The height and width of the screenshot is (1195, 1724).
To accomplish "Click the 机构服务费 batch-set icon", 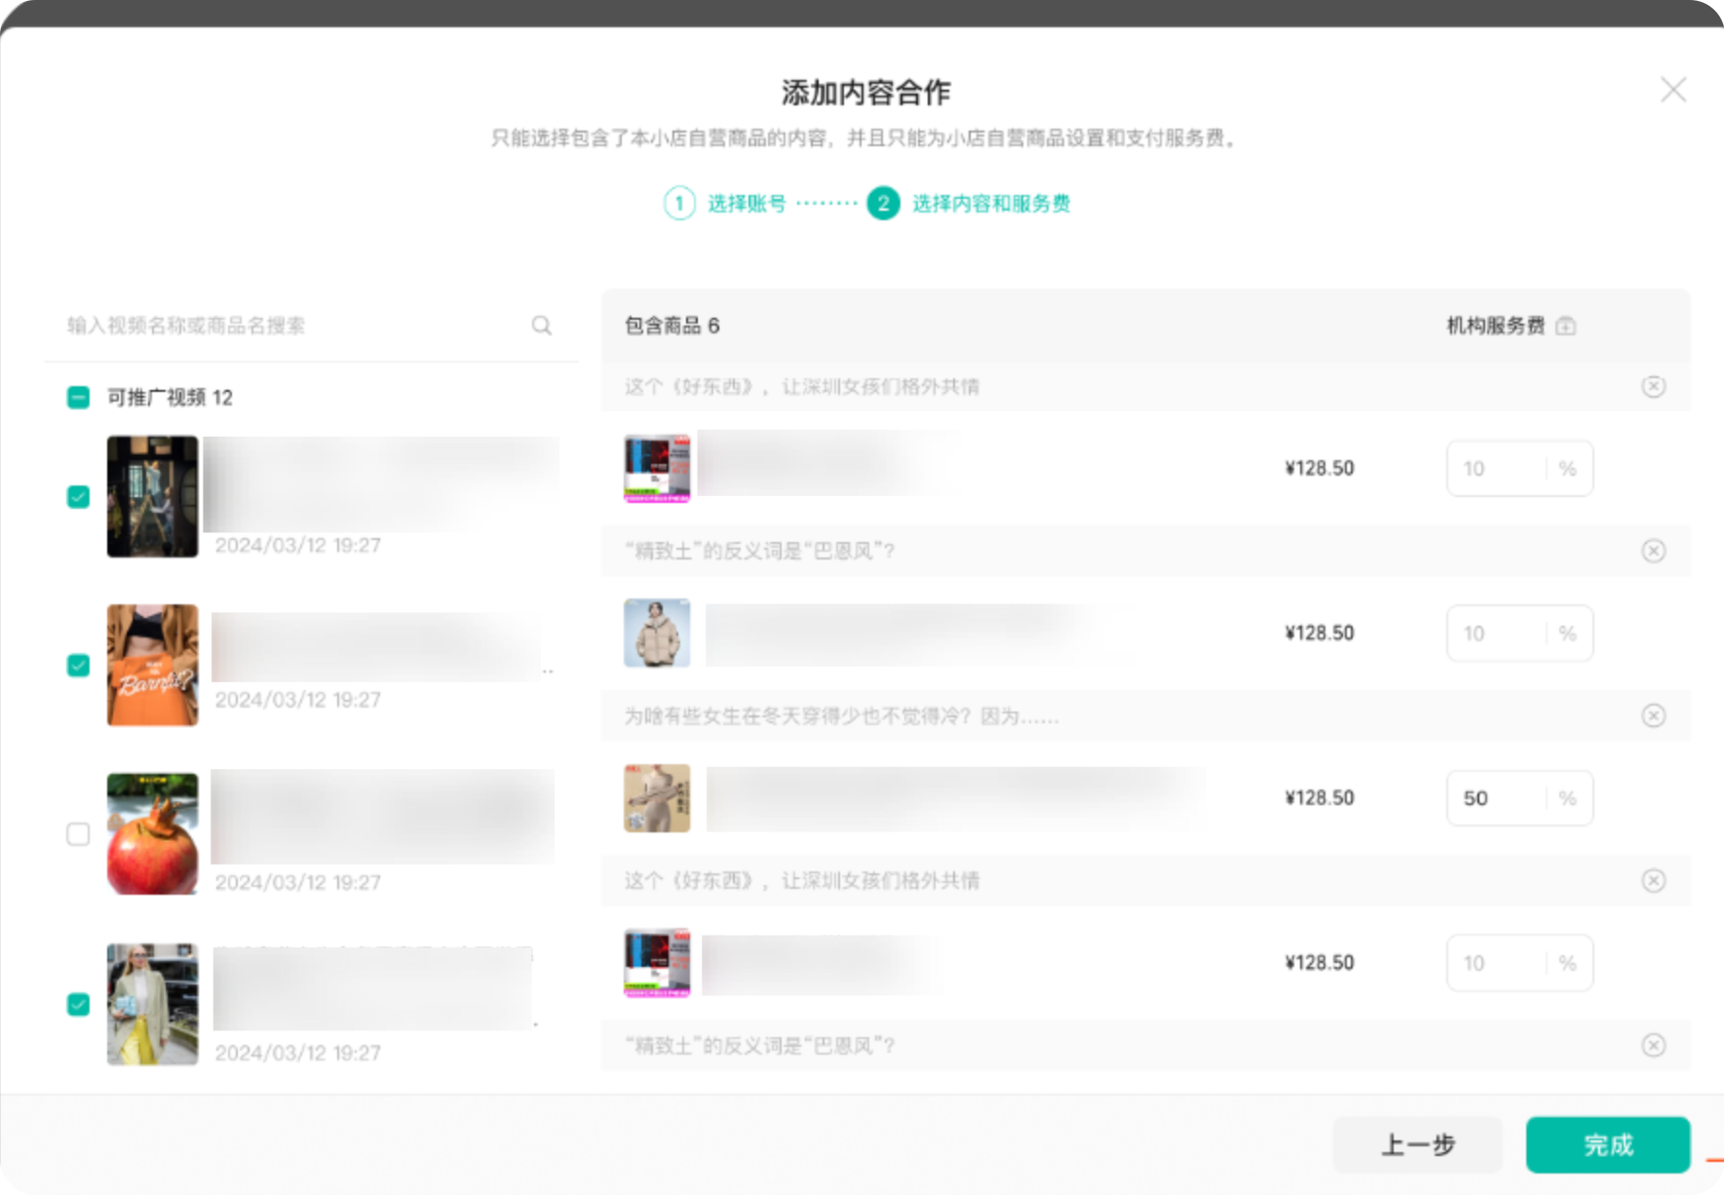I will (x=1565, y=327).
